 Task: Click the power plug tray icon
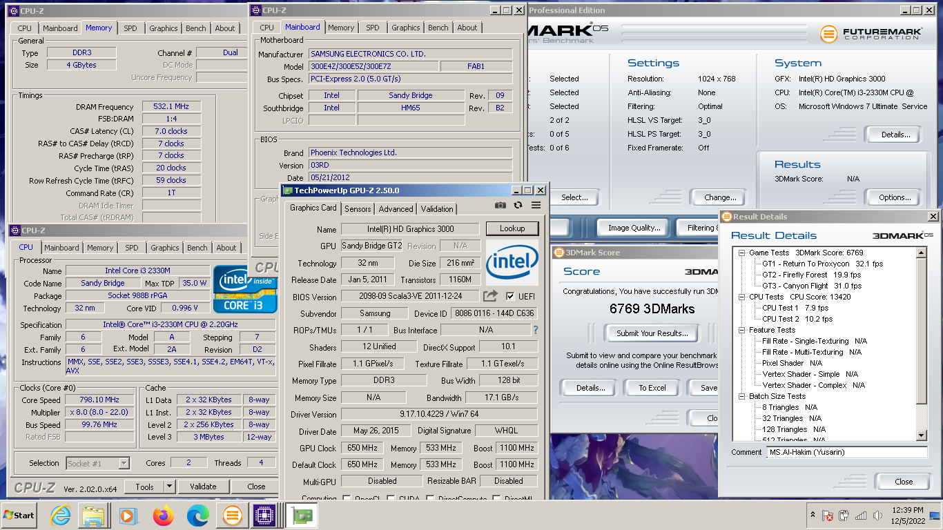pos(844,516)
